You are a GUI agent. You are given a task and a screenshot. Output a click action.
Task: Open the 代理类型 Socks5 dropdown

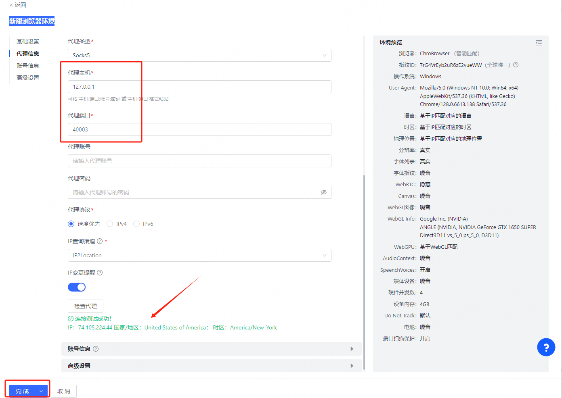(199, 55)
